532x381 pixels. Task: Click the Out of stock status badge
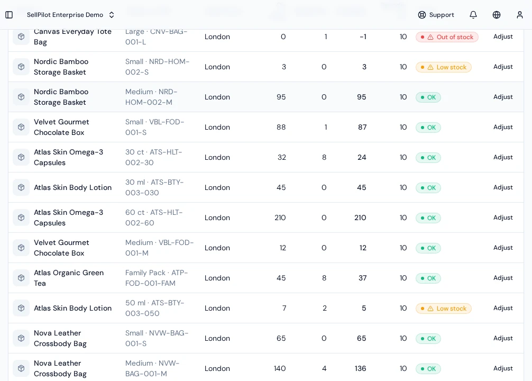[x=447, y=37]
